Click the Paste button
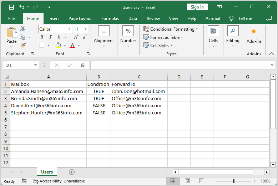The width and height of the screenshot is (278, 186). pyautogui.click(x=12, y=35)
